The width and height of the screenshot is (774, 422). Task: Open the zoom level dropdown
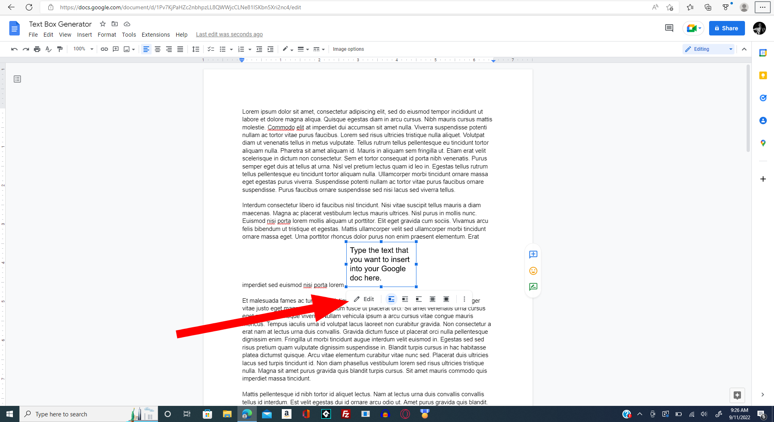(x=82, y=49)
